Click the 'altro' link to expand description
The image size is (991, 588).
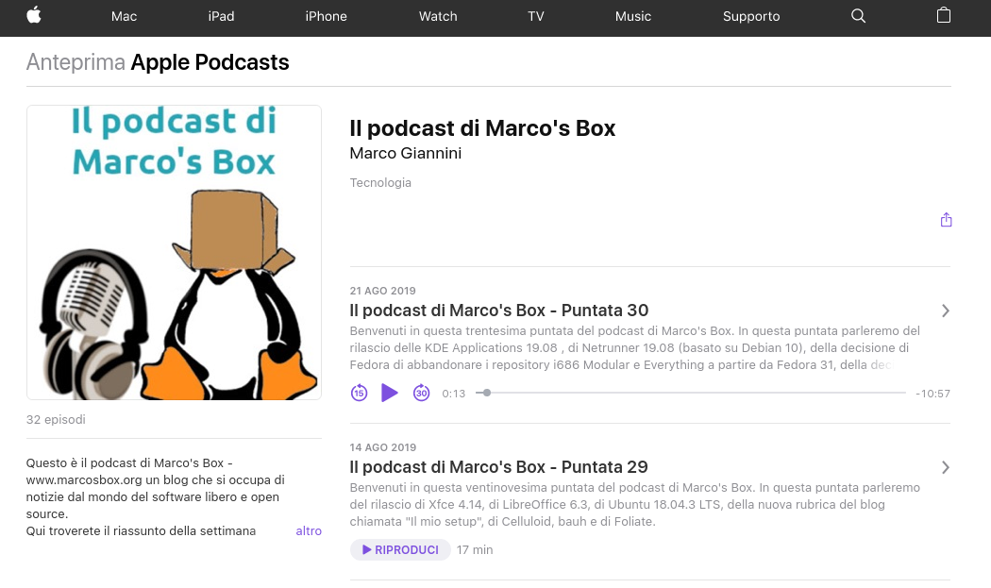pyautogui.click(x=309, y=531)
